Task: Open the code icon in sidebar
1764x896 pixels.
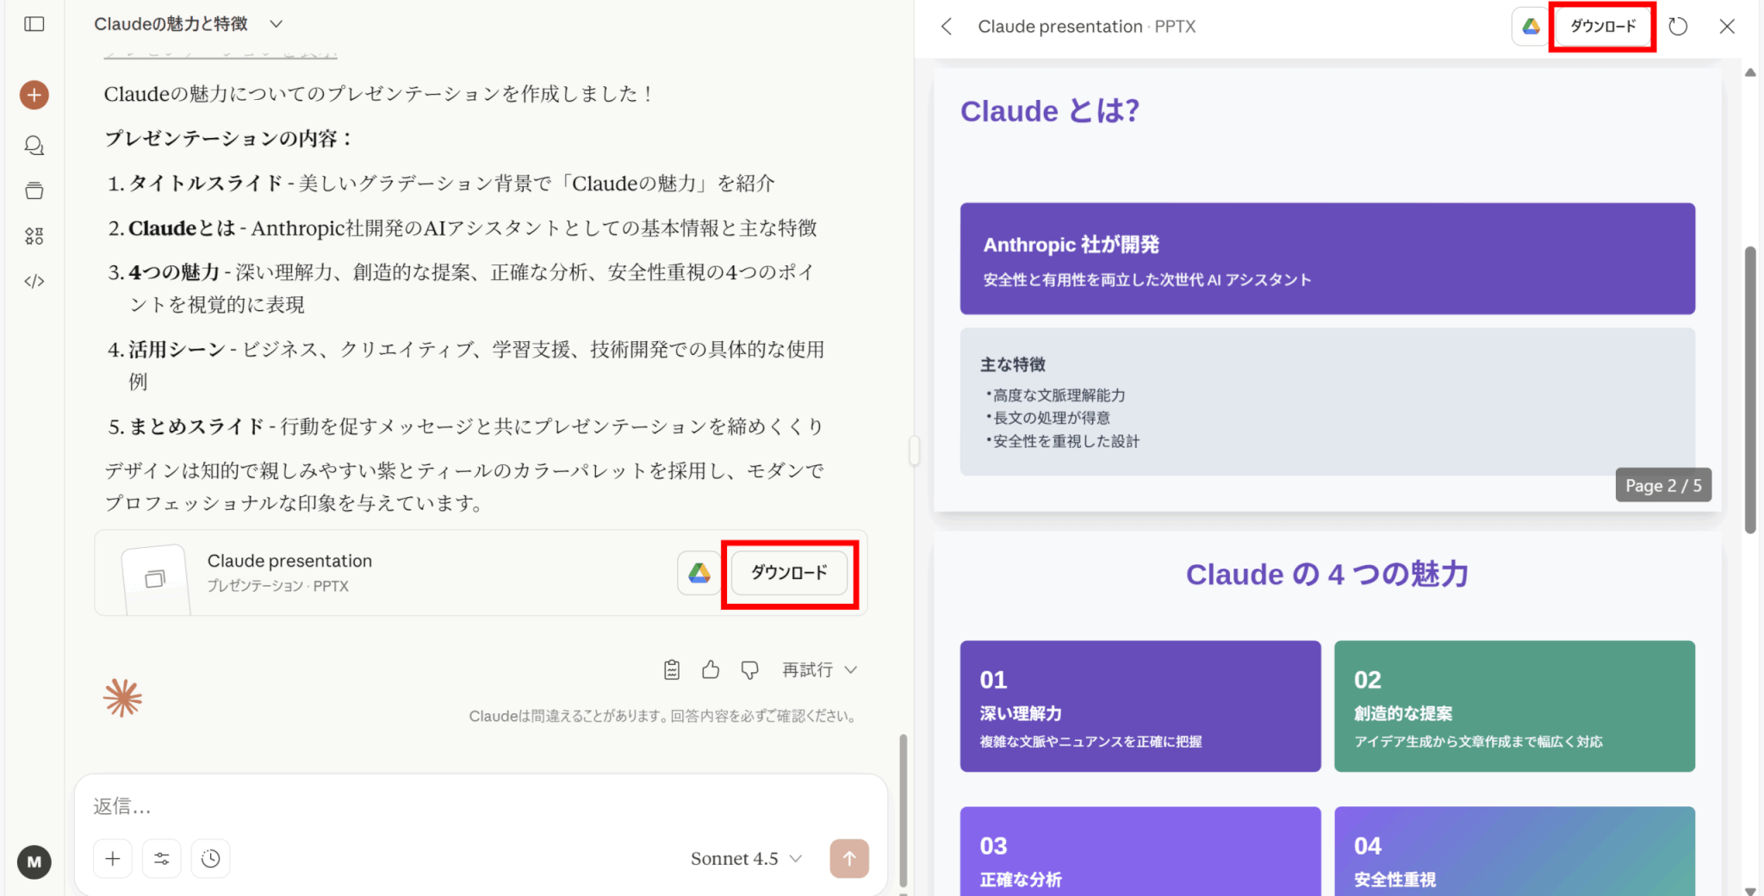Action: [34, 281]
